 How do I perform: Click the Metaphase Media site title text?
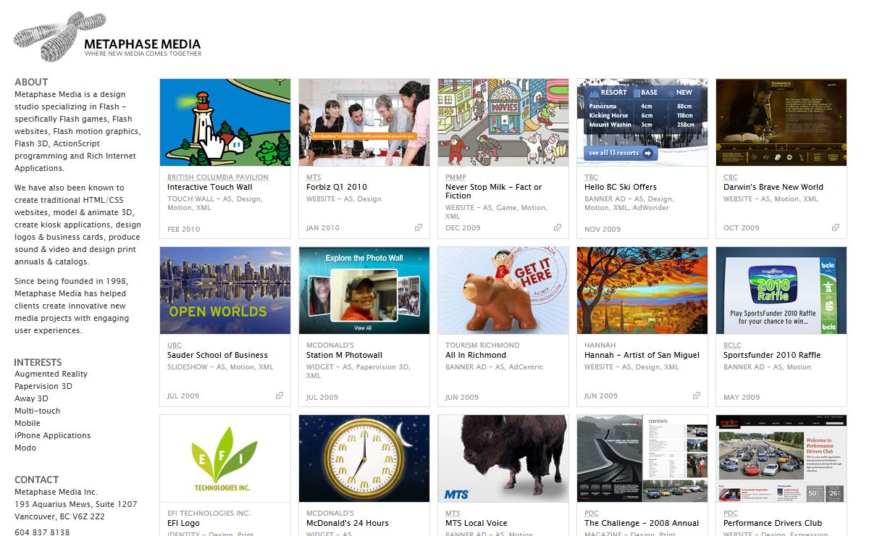[x=142, y=43]
